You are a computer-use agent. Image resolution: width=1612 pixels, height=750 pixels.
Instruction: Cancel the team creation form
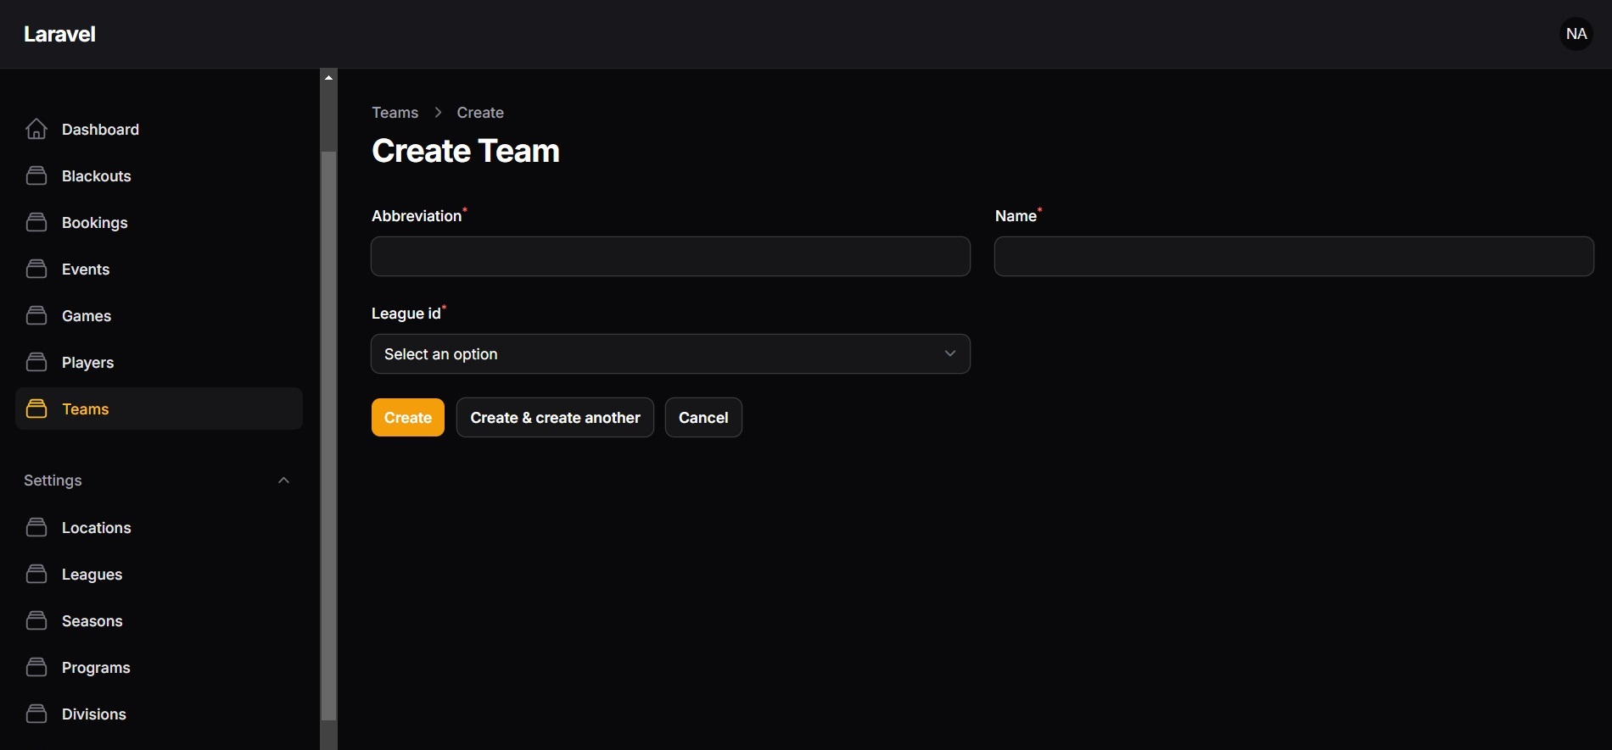[x=702, y=418]
